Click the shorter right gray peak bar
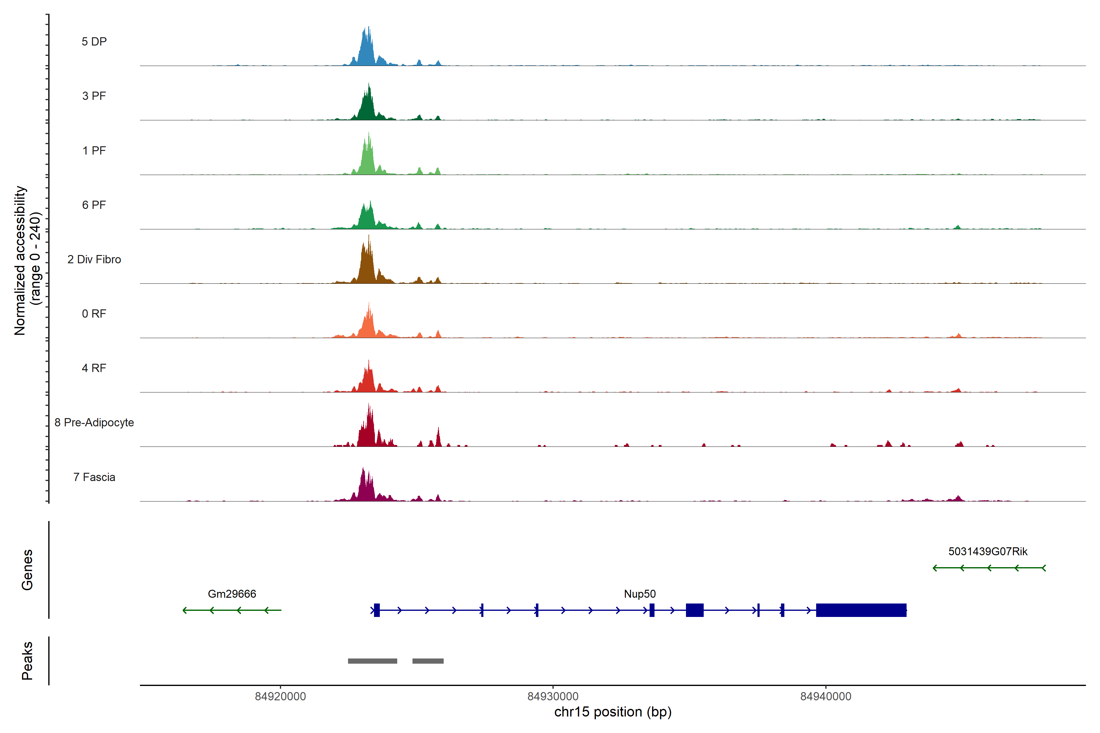Screen dimensions: 1100x733 tap(428, 661)
